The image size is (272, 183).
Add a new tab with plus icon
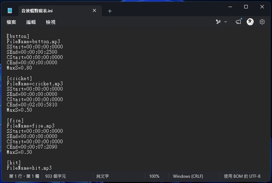[x=110, y=11]
